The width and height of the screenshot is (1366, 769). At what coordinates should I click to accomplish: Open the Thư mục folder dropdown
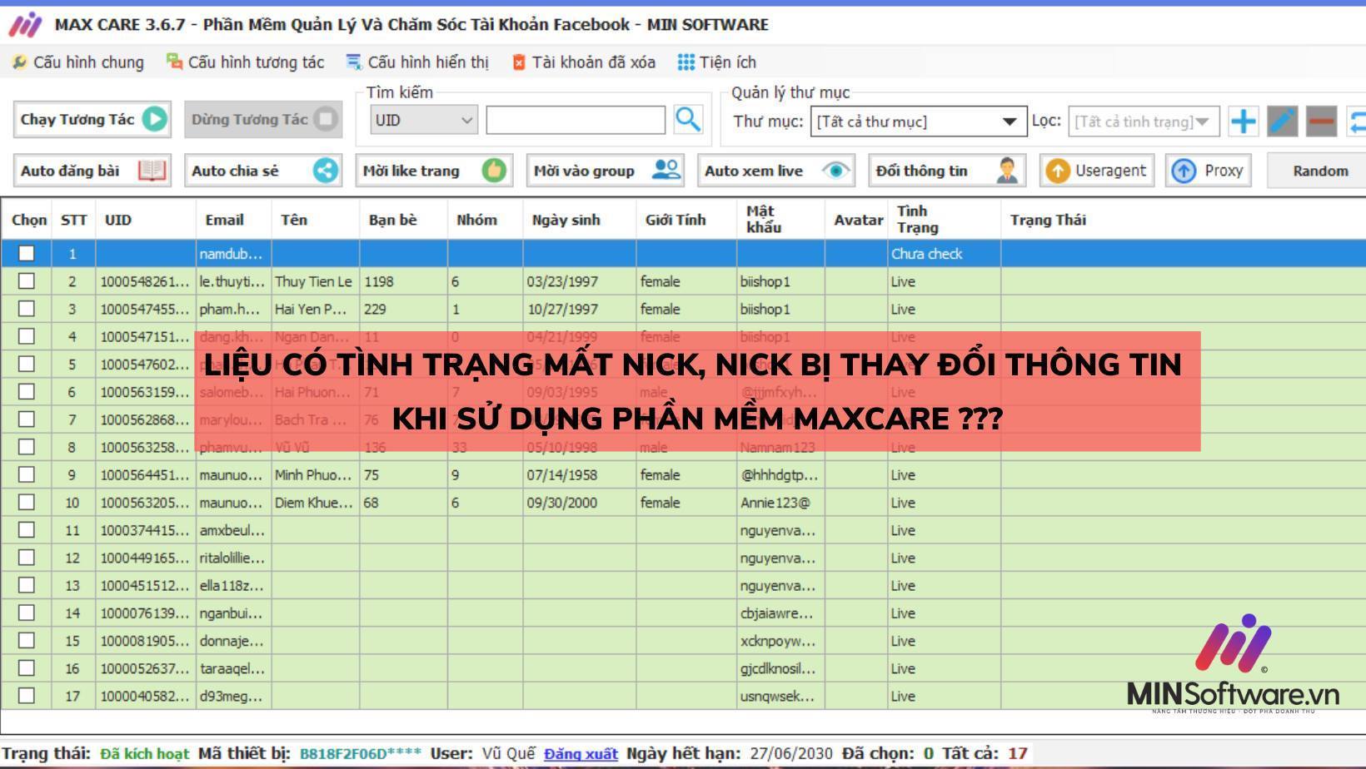[1010, 122]
